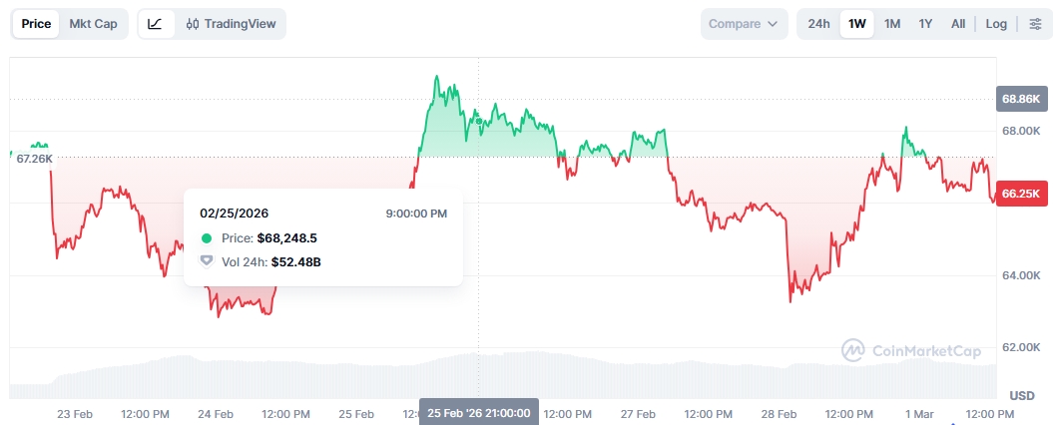Screen dimensions: 1053x425
Task: Show All time price history
Action: click(958, 24)
